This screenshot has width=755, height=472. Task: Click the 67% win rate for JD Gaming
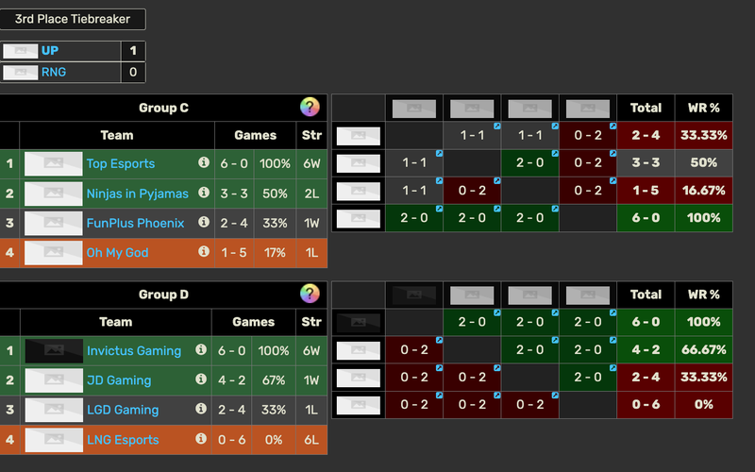click(274, 380)
